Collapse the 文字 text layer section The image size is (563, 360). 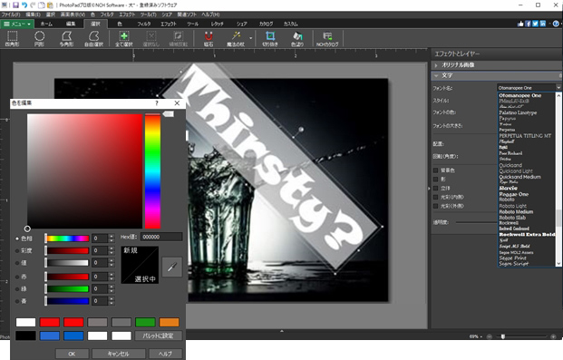(436, 76)
